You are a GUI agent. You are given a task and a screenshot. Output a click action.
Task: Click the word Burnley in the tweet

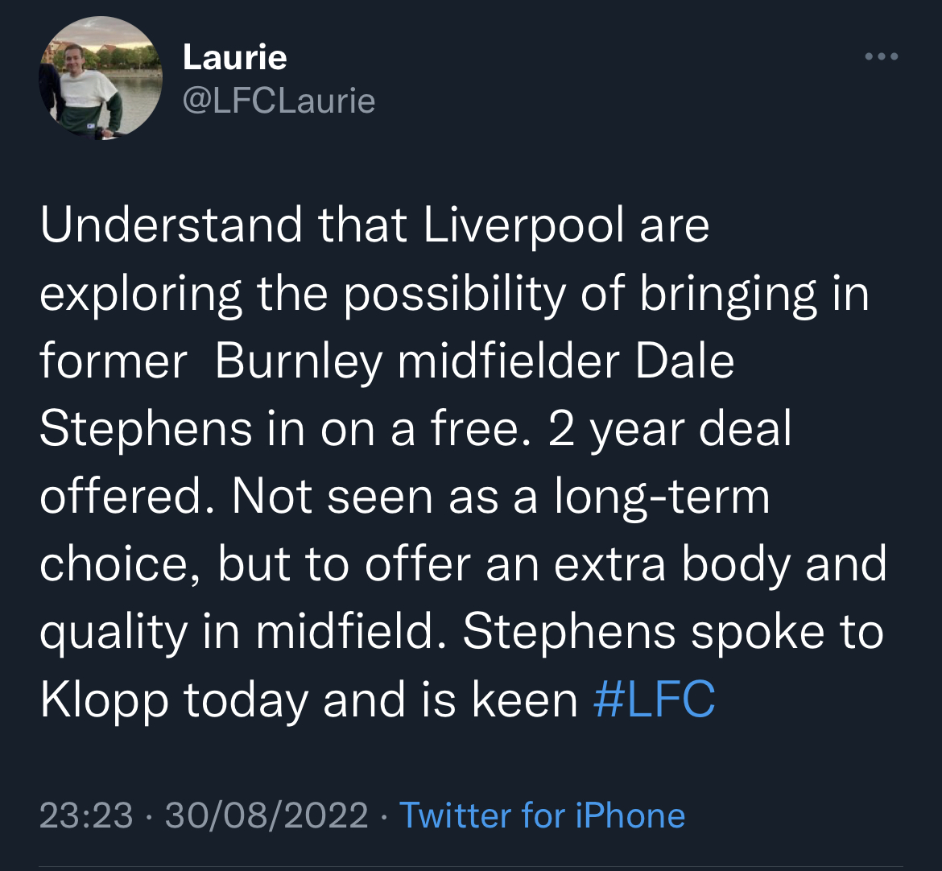pos(298,362)
